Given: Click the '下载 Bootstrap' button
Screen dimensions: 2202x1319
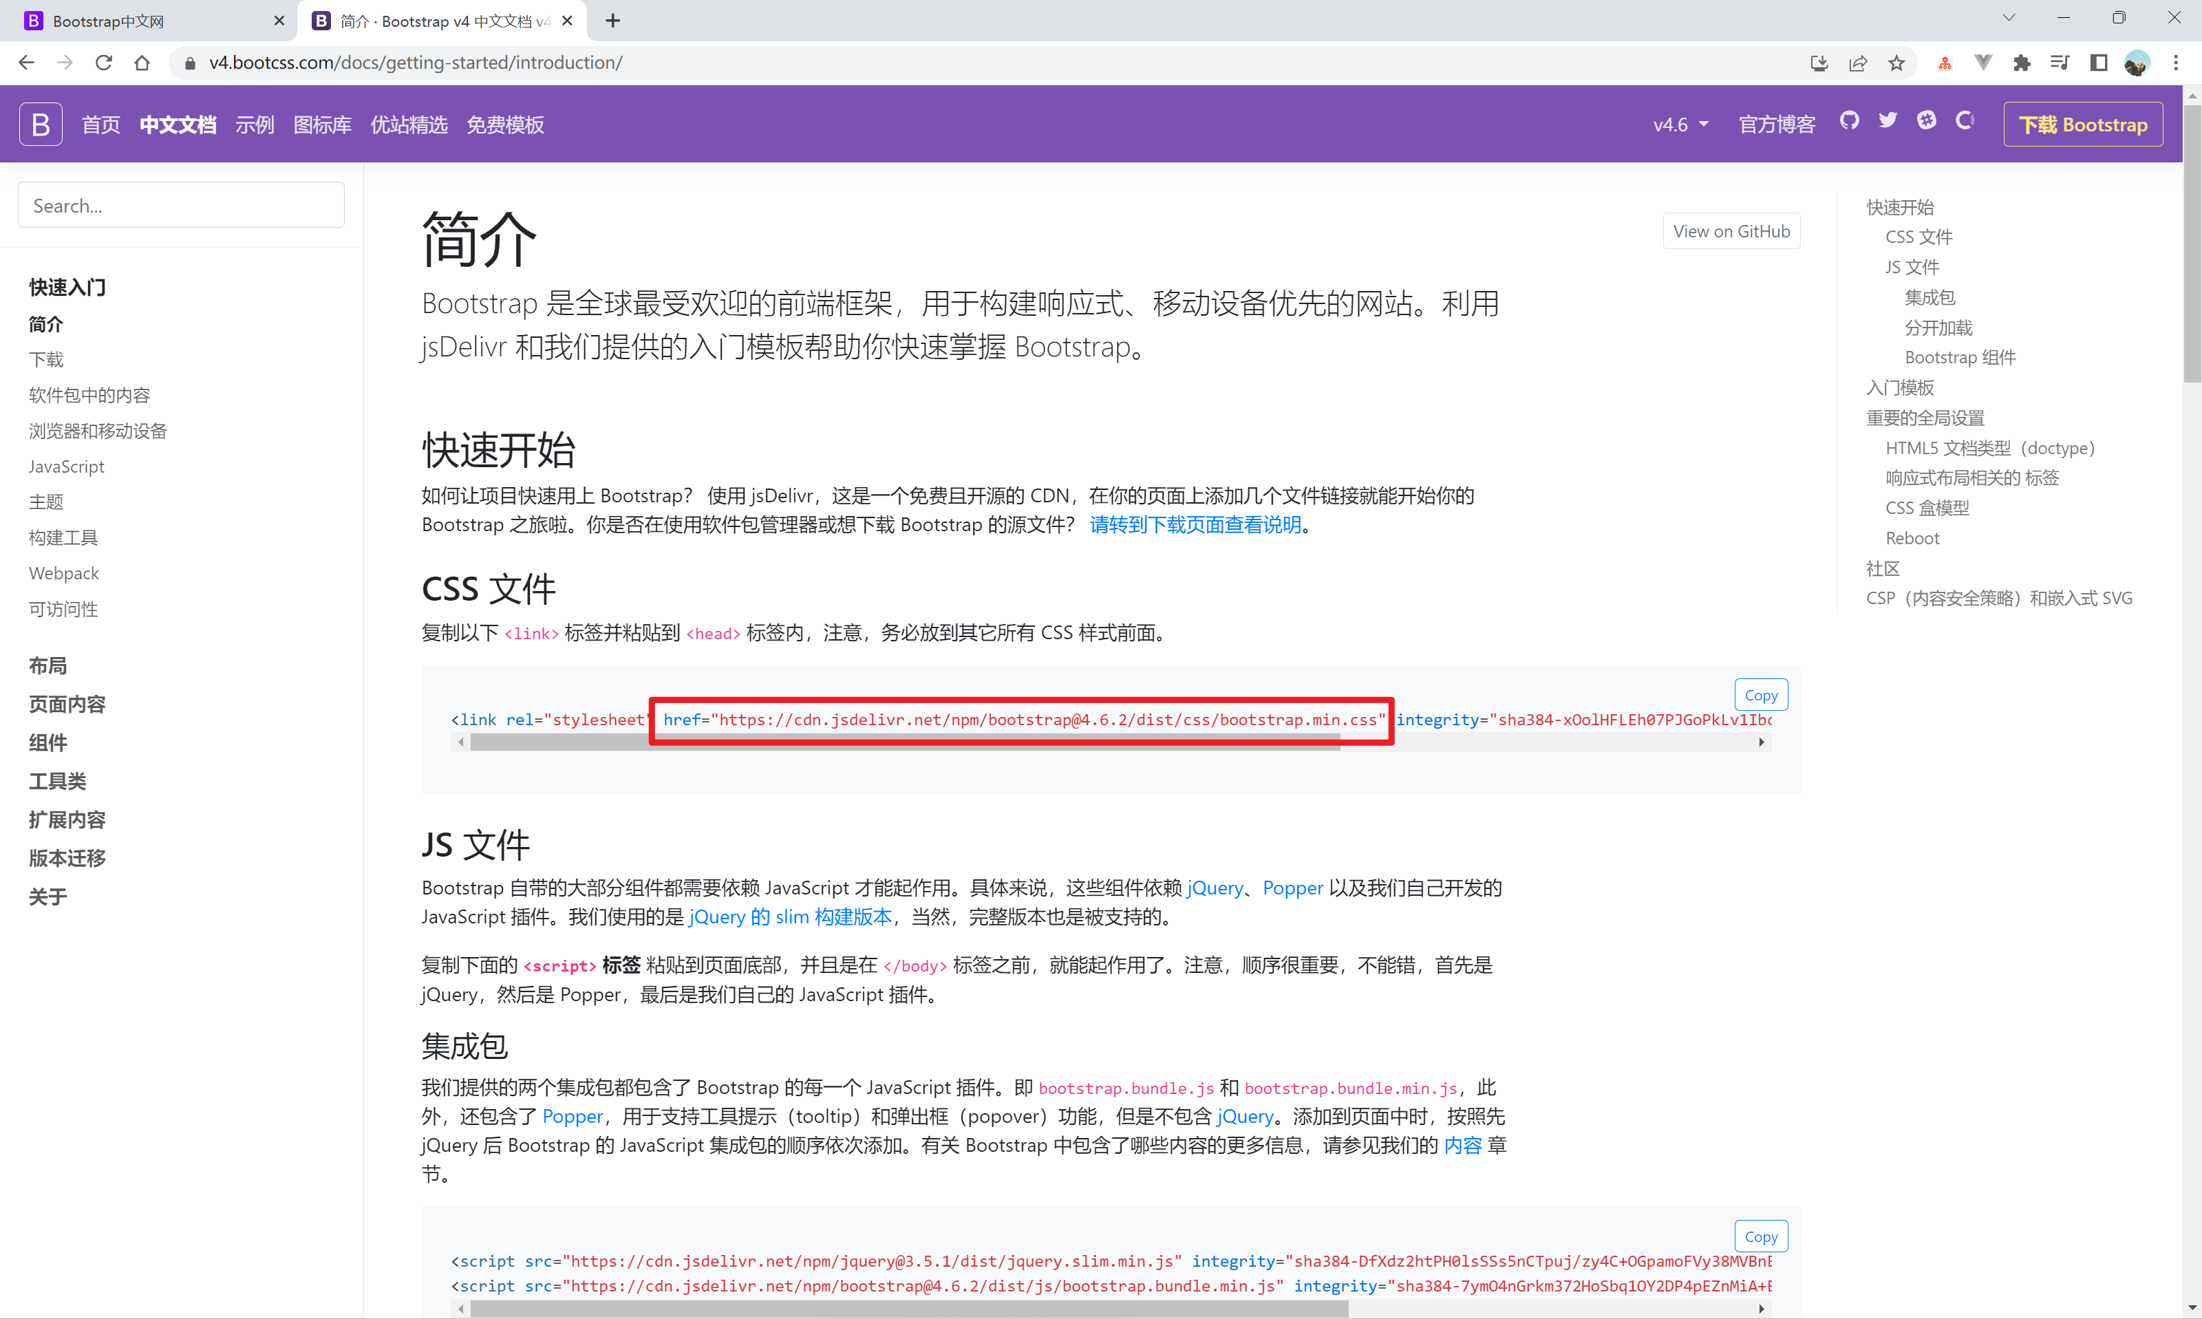Looking at the screenshot, I should coord(2082,124).
